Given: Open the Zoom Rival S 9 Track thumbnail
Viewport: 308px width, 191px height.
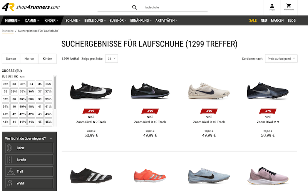Looking at the screenshot, I should tap(91, 91).
